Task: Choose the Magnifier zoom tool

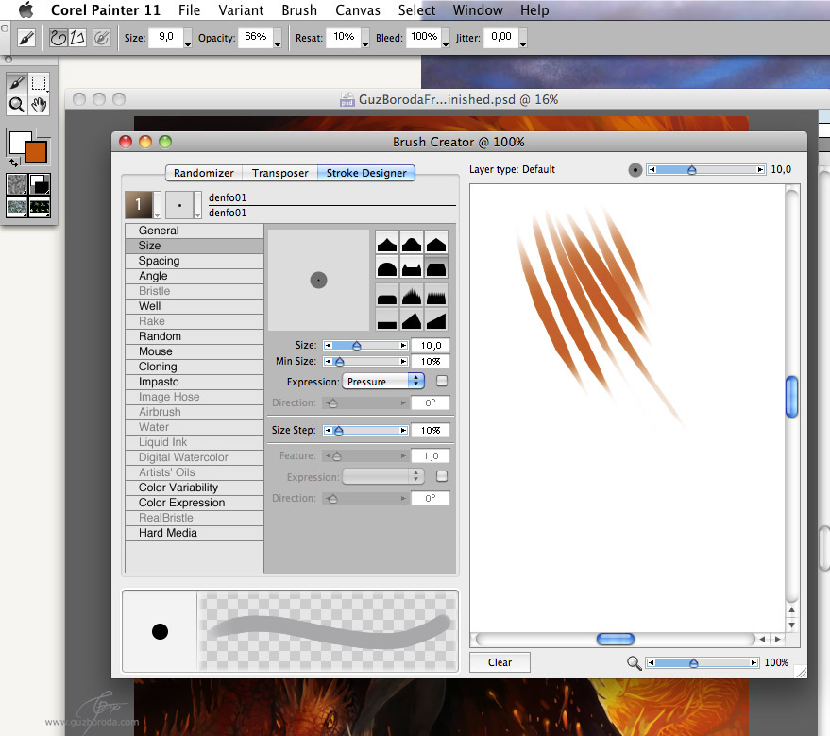Action: [17, 105]
